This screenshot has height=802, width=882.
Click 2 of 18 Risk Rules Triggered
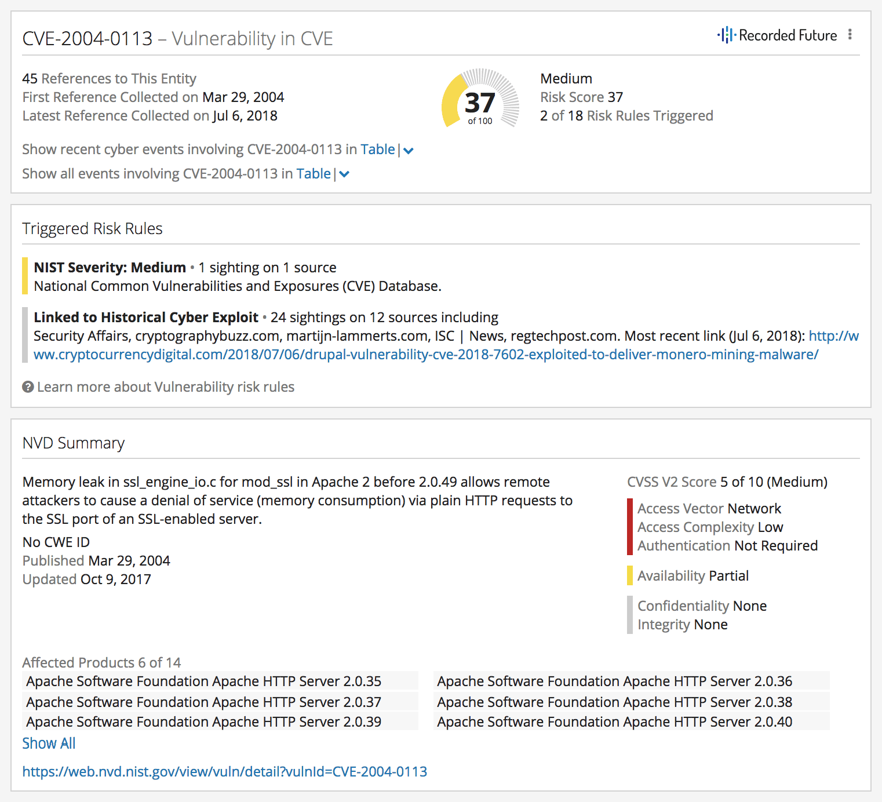[x=626, y=115]
